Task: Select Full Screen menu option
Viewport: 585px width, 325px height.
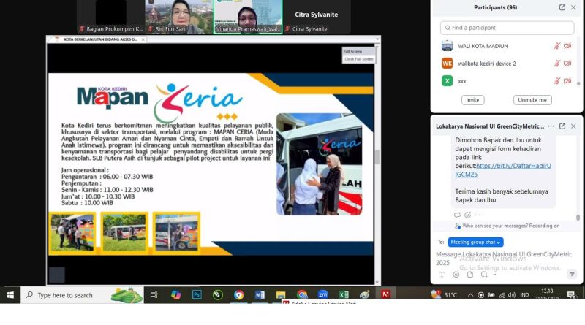Action: pyautogui.click(x=352, y=51)
